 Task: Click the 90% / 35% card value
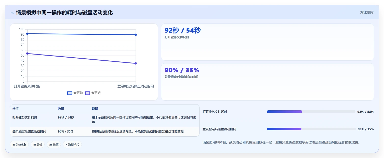182,70
